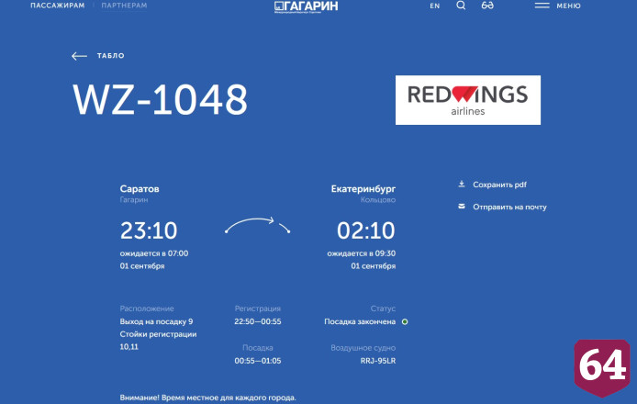Click the back arrow next to Табло
Screen dimensions: 637x404
point(79,56)
